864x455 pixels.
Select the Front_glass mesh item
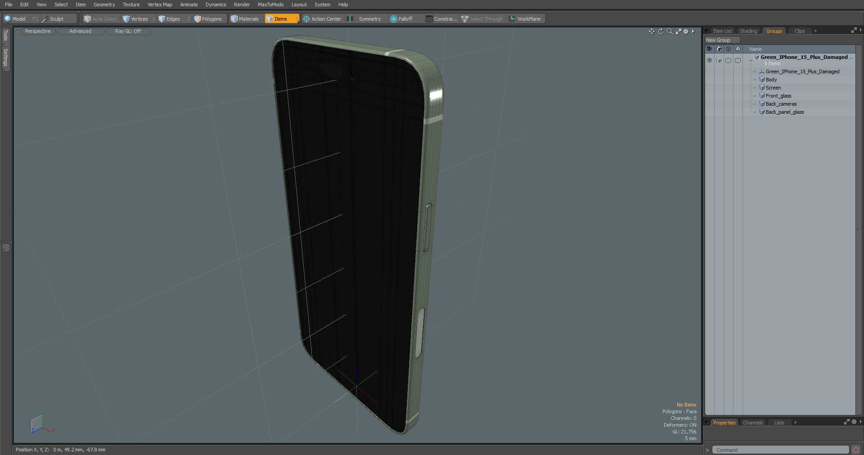click(778, 96)
